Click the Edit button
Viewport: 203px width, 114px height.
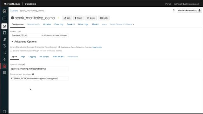[x=67, y=18]
